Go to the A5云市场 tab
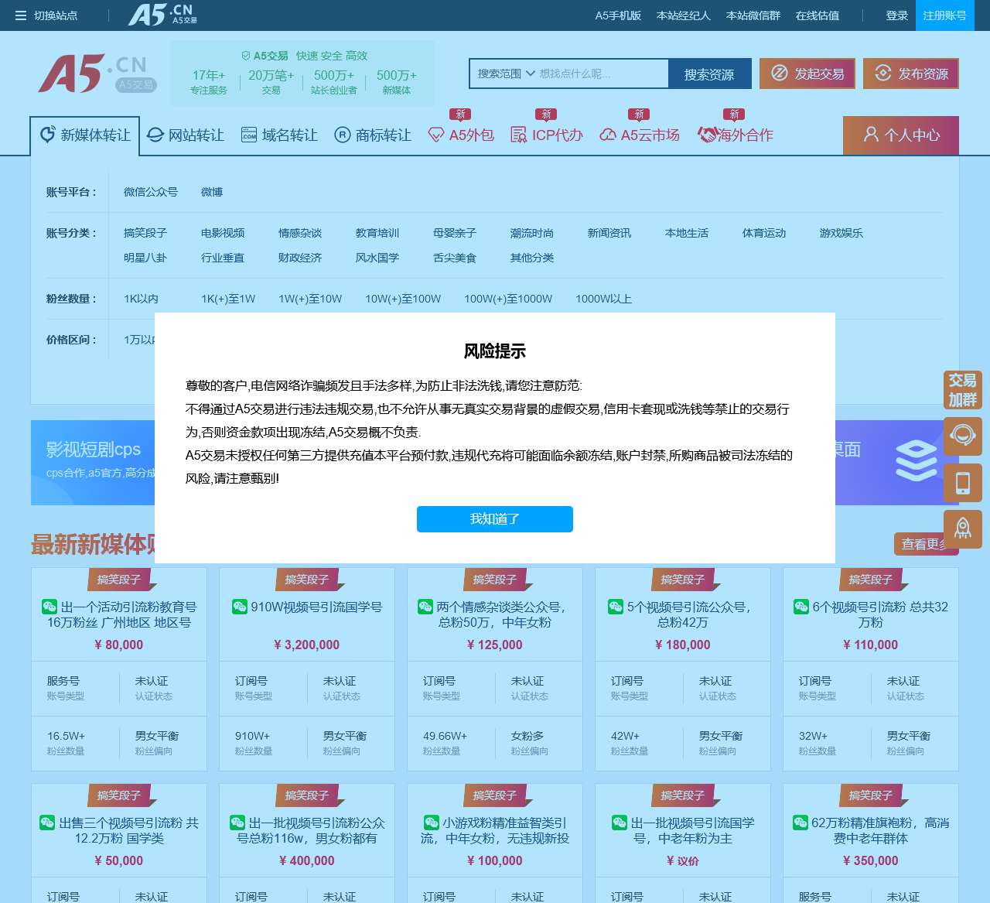 point(640,135)
